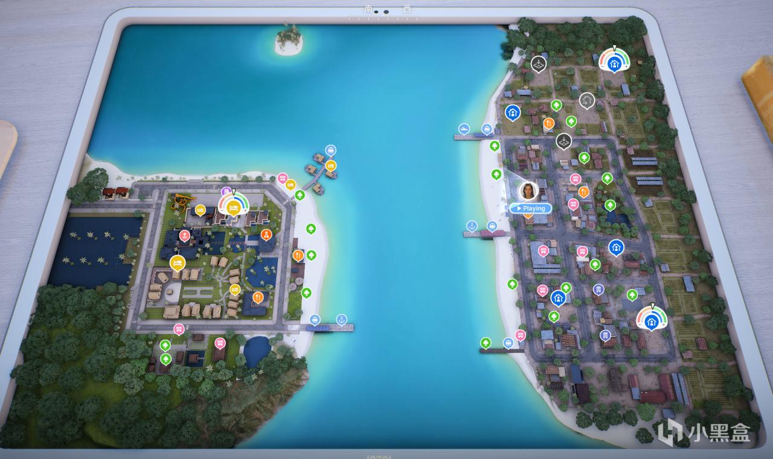This screenshot has width=773, height=459.
Task: Click the green tree pin at the lowest pier's tip
Action: click(485, 343)
